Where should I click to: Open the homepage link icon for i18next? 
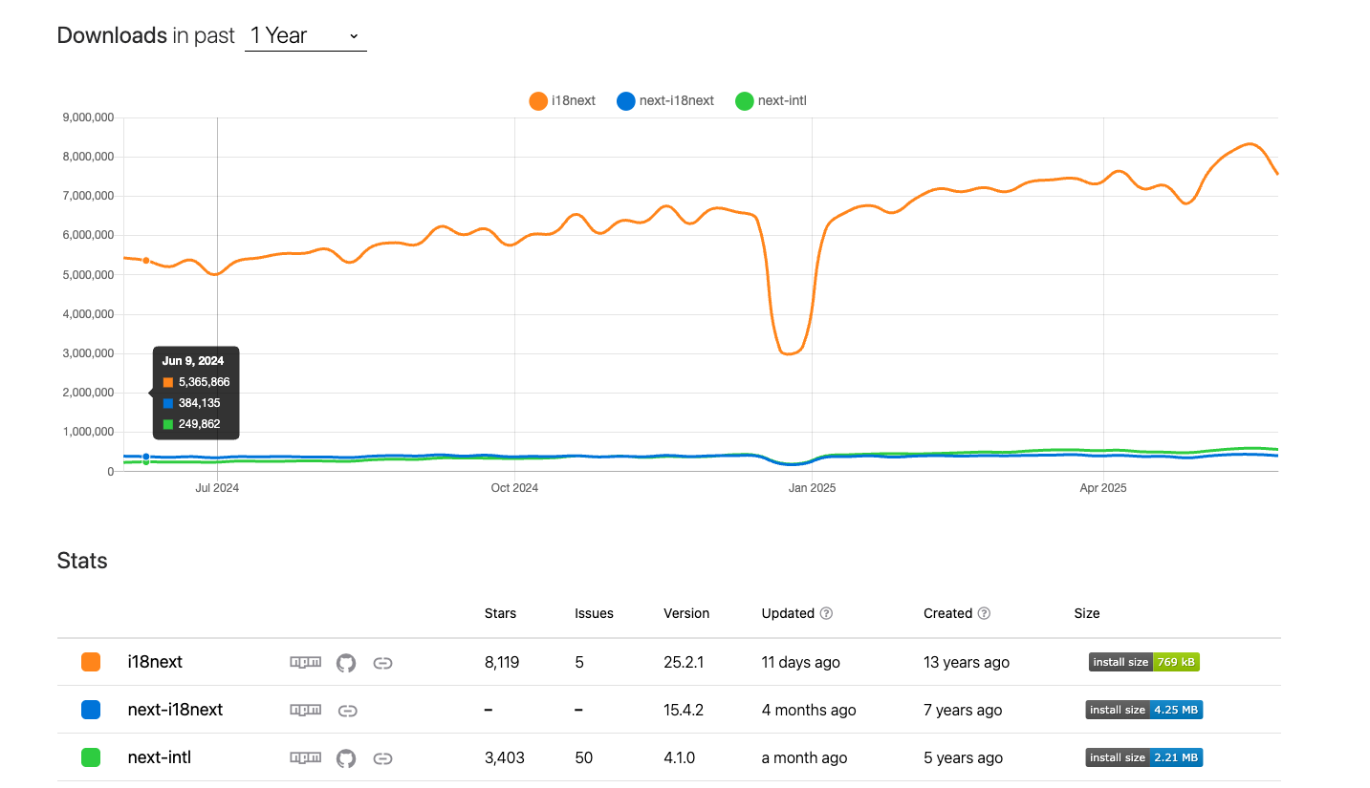(382, 662)
